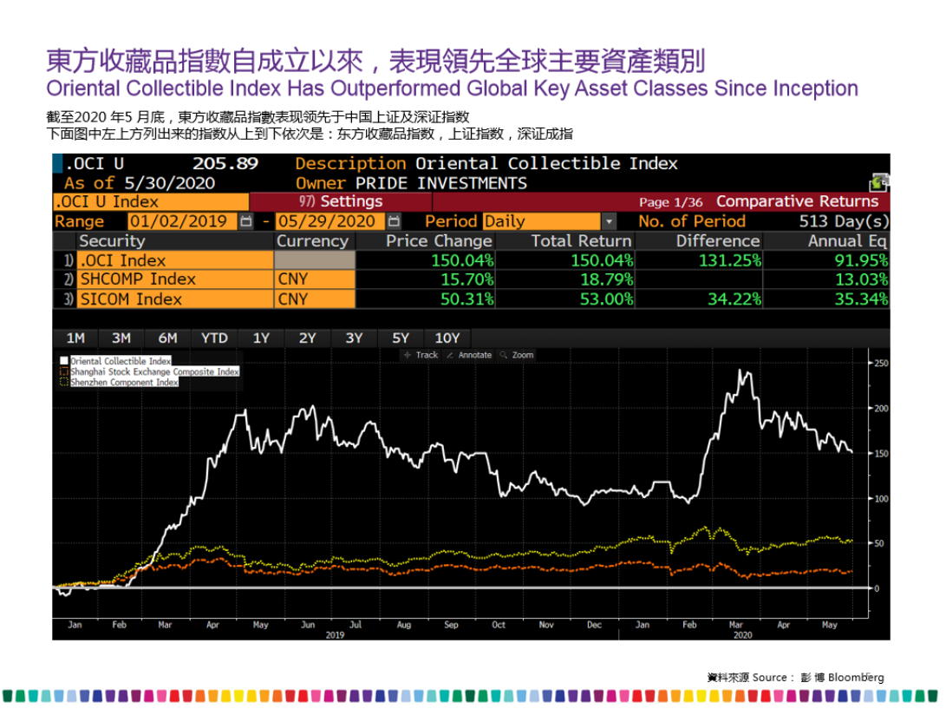Click the 513 Day(s) period count
946x709 pixels.
pos(844,221)
